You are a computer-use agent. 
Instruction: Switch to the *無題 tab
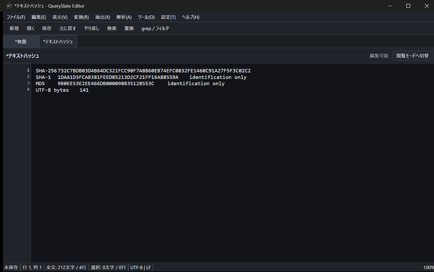coord(21,42)
